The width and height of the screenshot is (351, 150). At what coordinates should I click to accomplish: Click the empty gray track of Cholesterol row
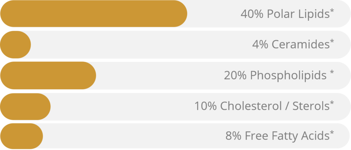120,106
